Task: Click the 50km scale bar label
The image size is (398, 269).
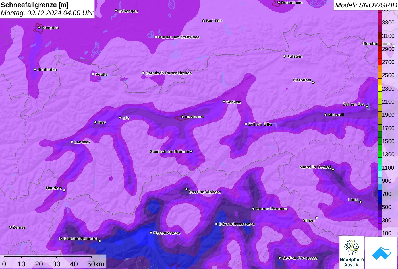Action: click(96, 264)
